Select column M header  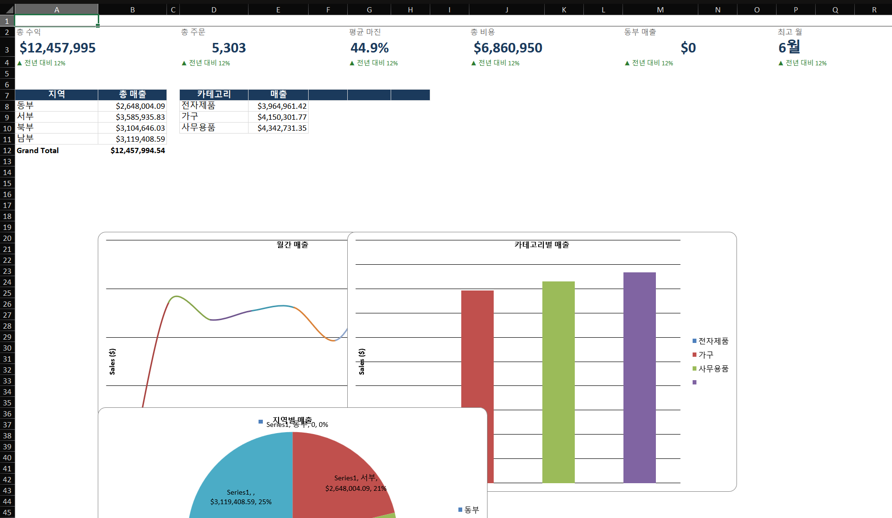660,10
